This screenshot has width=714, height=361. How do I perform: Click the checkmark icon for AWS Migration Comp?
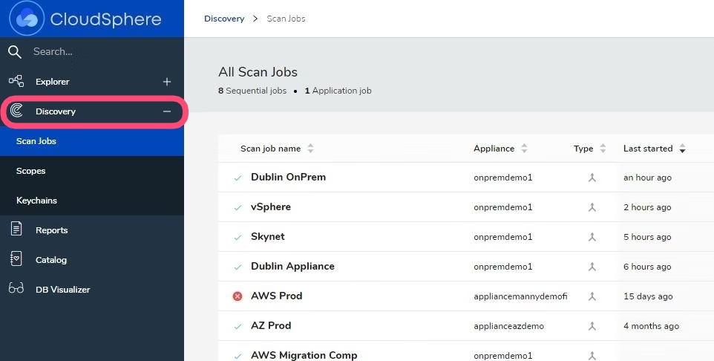(x=238, y=356)
